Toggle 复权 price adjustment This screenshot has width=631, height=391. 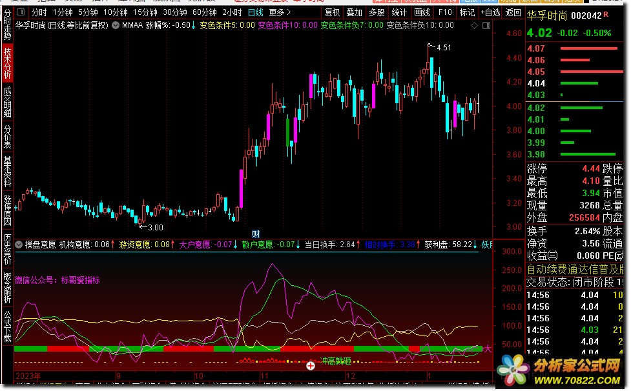pyautogui.click(x=332, y=12)
